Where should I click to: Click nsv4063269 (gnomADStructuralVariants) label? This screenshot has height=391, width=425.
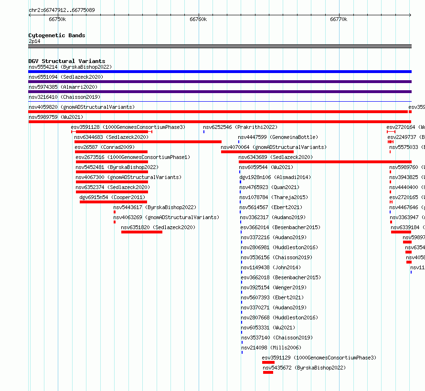click(x=166, y=217)
